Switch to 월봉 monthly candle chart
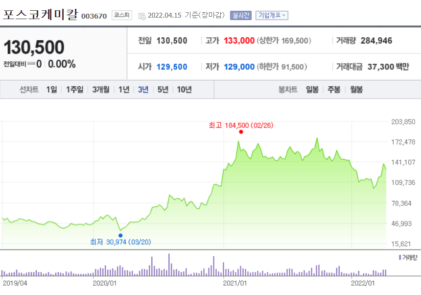 coord(356,90)
